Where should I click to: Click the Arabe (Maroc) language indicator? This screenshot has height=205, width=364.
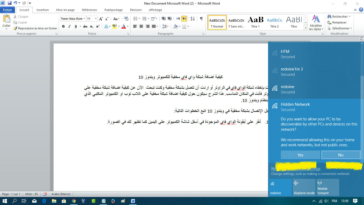(x=61, y=194)
